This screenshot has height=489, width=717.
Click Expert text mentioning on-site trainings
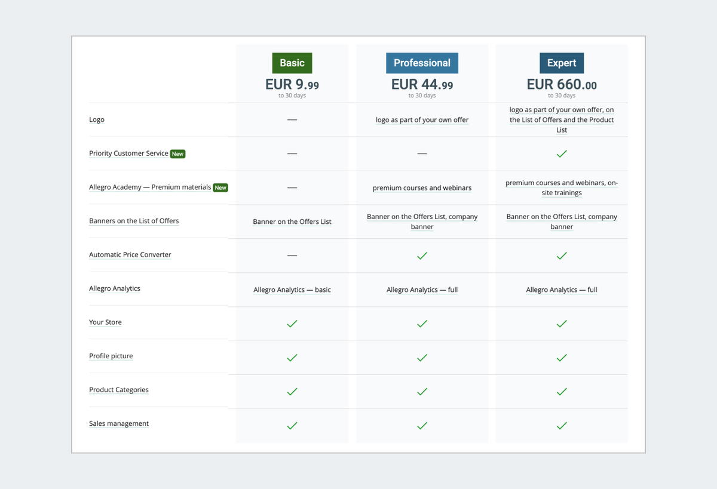pyautogui.click(x=562, y=188)
